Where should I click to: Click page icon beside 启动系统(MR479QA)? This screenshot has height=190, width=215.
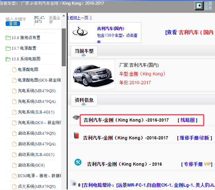click(x=14, y=144)
